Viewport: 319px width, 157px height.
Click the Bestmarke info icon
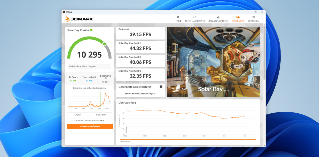(x=105, y=78)
